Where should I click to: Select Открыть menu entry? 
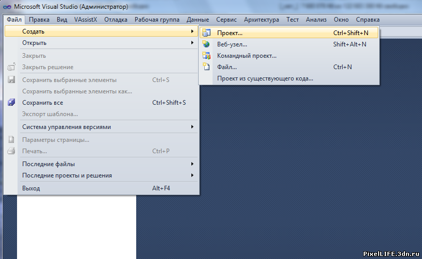pos(101,43)
